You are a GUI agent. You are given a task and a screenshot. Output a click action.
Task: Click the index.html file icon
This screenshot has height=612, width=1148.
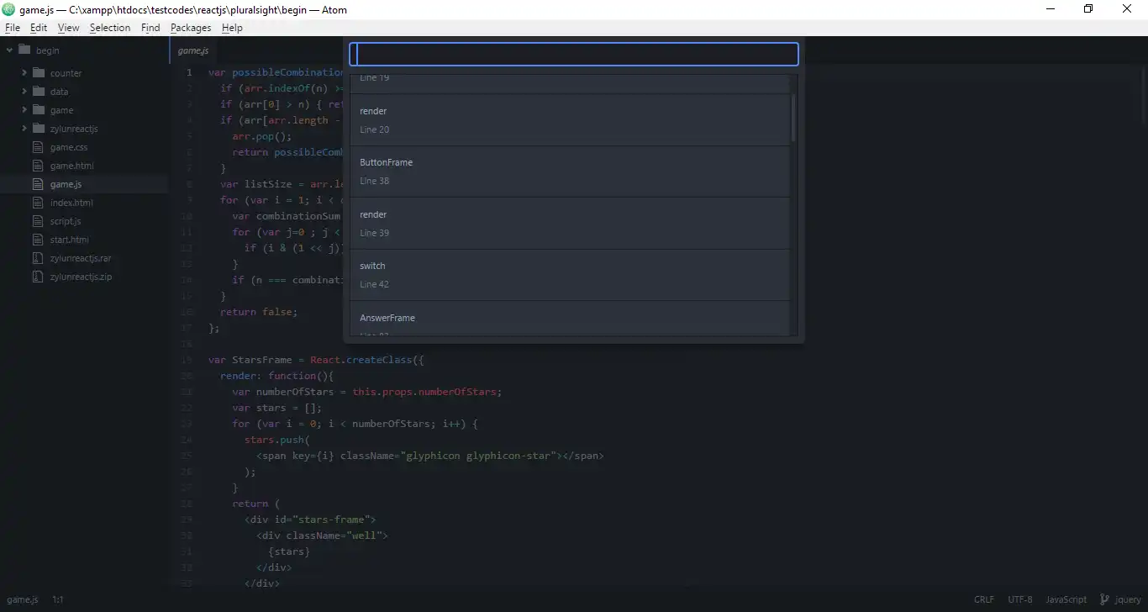(39, 202)
